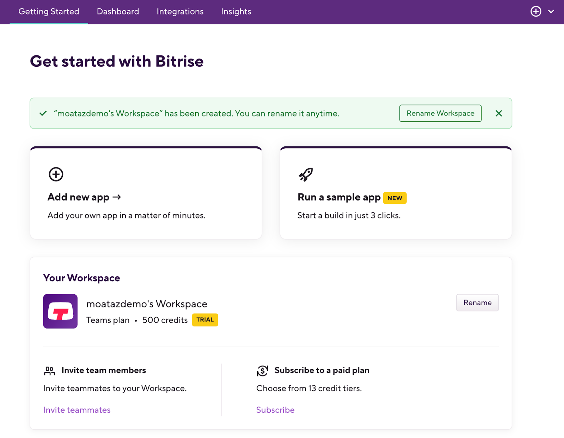Go to the Insights tab
Screen dimensions: 564x438
[236, 12]
